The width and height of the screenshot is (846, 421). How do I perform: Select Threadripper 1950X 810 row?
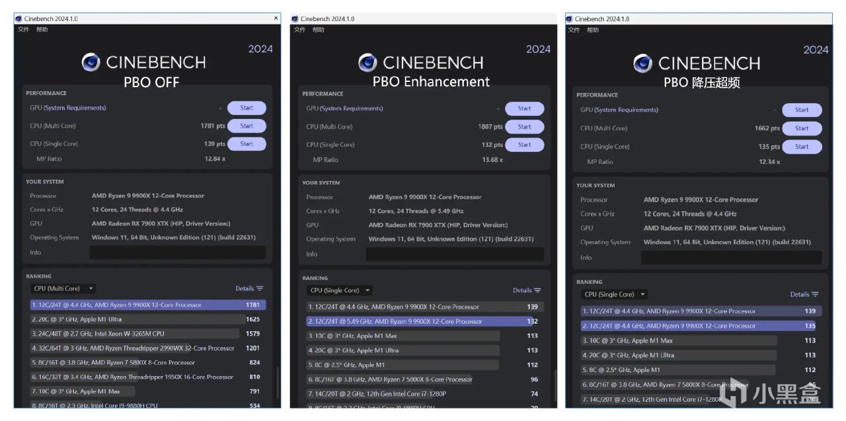point(148,377)
